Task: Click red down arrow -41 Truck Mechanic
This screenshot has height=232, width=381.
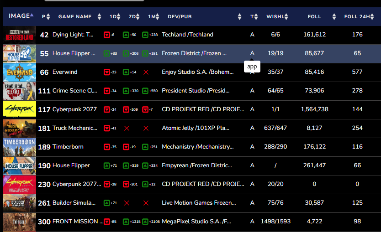Action: (106, 128)
